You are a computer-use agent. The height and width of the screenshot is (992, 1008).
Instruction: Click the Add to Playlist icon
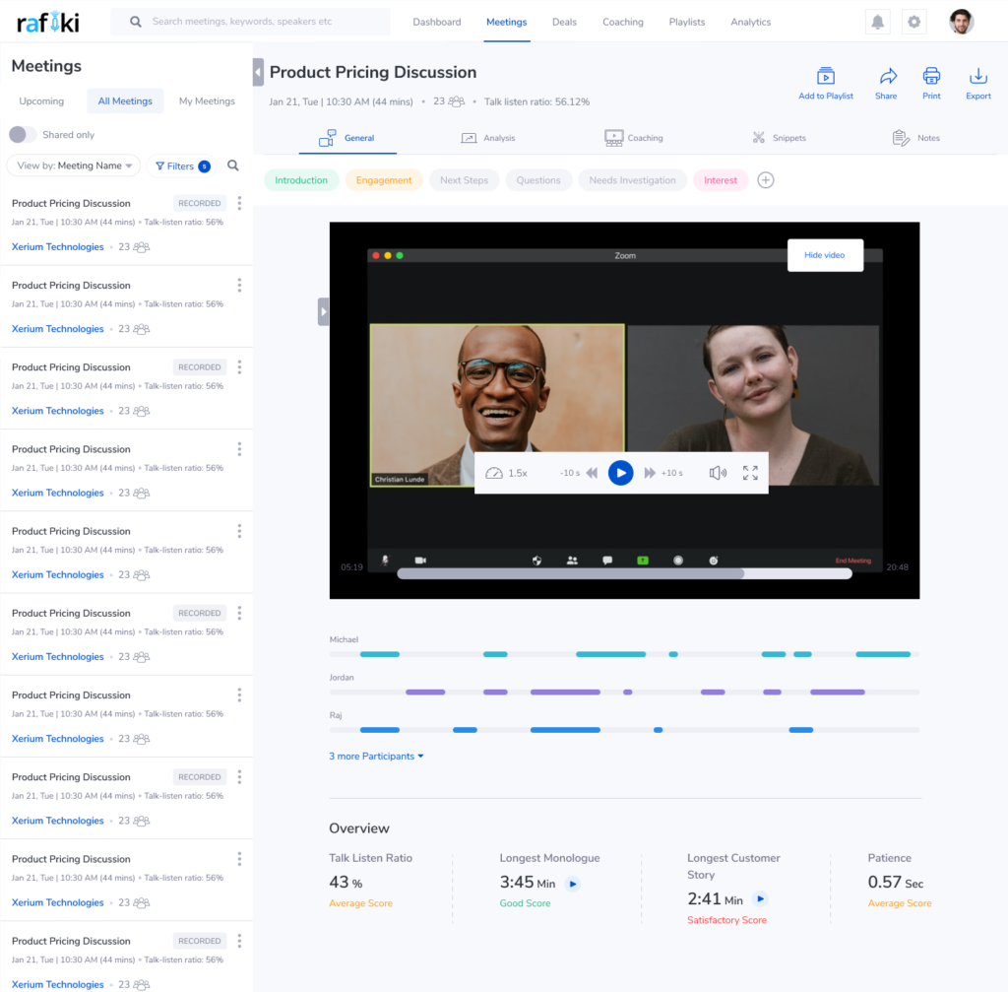pos(825,77)
